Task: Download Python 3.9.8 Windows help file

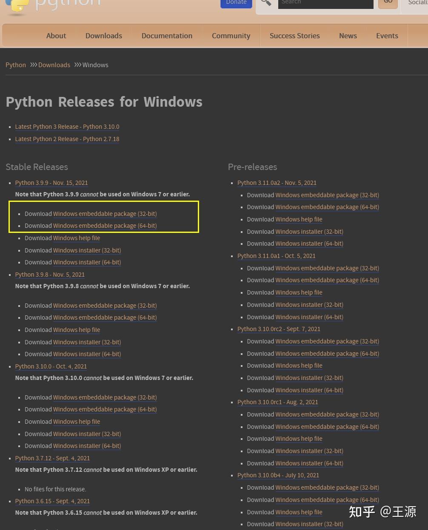Action: (77, 330)
